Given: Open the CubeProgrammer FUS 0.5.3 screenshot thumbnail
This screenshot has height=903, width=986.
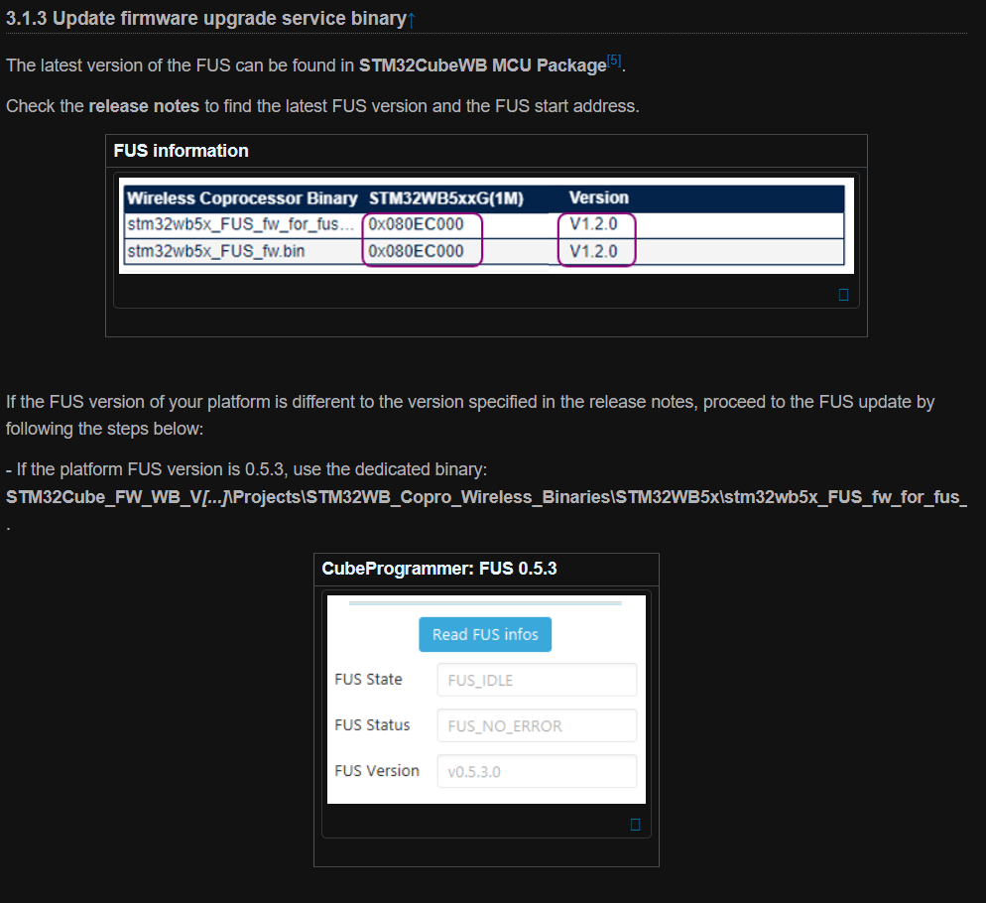Looking at the screenshot, I should pos(486,700).
